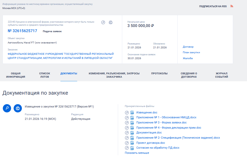
Task: Click starting price 3 500 000,00 ₽
Action: tap(140, 26)
